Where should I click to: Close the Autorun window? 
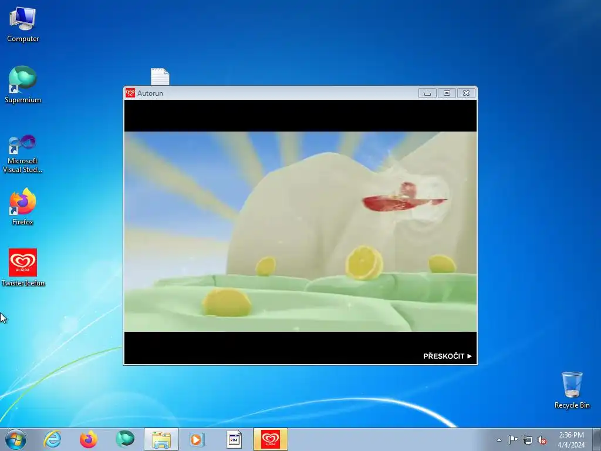(x=467, y=93)
